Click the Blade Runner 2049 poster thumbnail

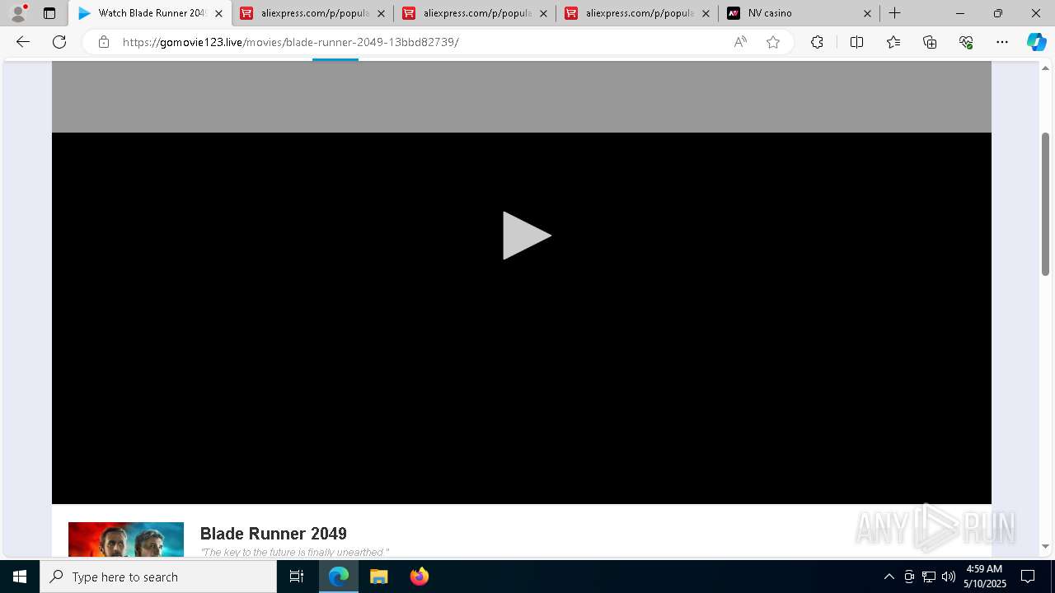pos(126,539)
